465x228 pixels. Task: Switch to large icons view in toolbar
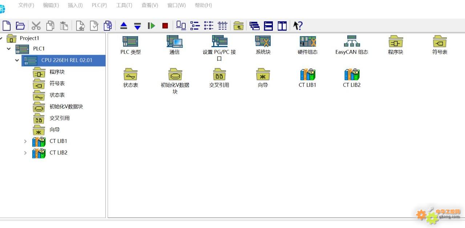(x=181, y=25)
